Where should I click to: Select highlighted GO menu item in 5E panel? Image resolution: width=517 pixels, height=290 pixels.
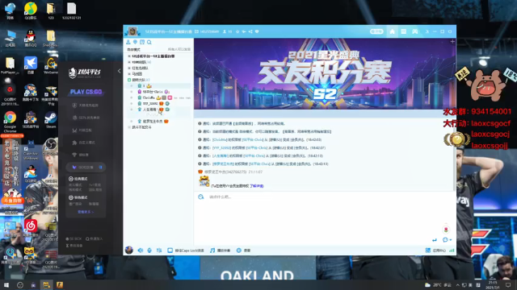click(x=86, y=167)
